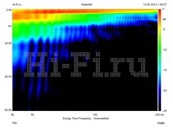Click the -5 color scale label
This screenshot has width=173, height=129.
[164, 30]
